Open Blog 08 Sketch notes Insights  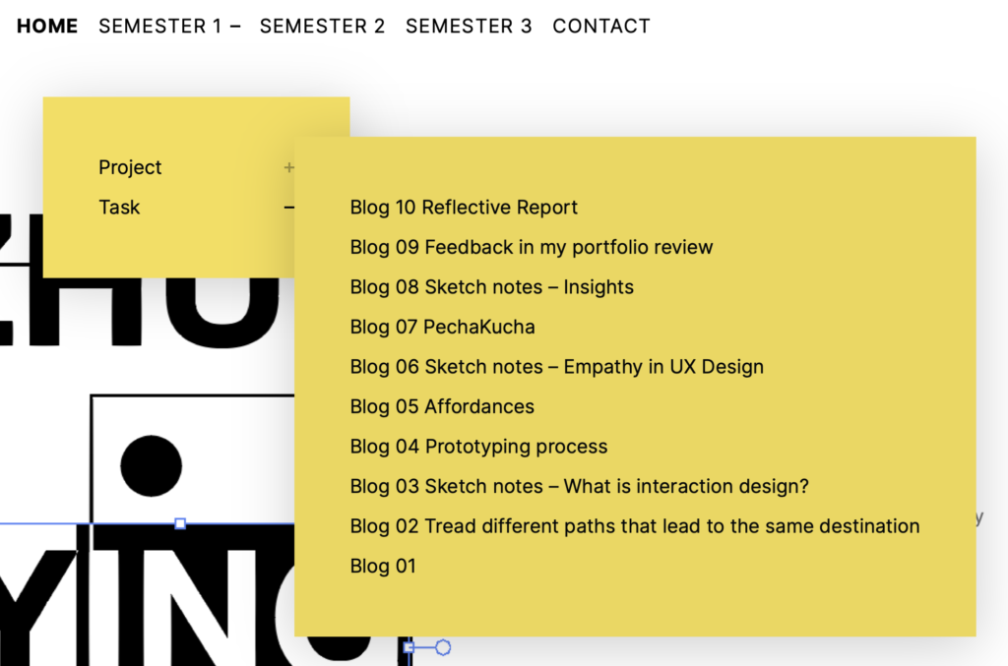click(x=492, y=287)
